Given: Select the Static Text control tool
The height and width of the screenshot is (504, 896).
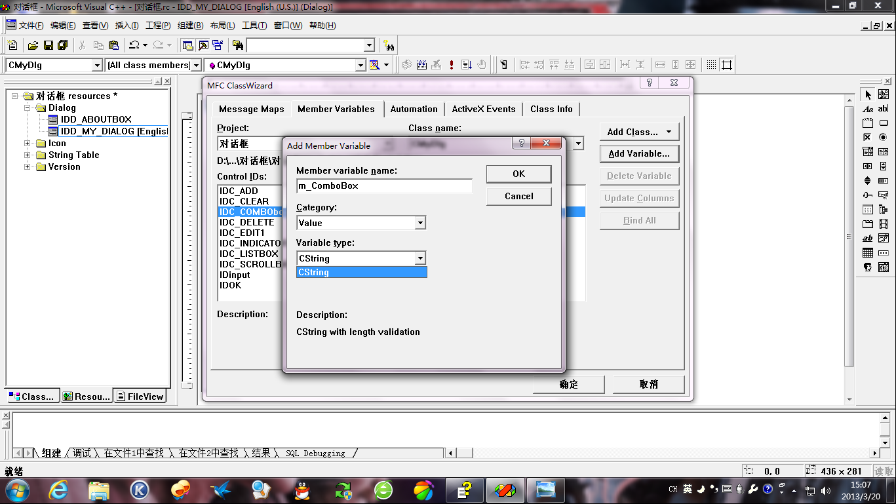Looking at the screenshot, I should tap(868, 109).
